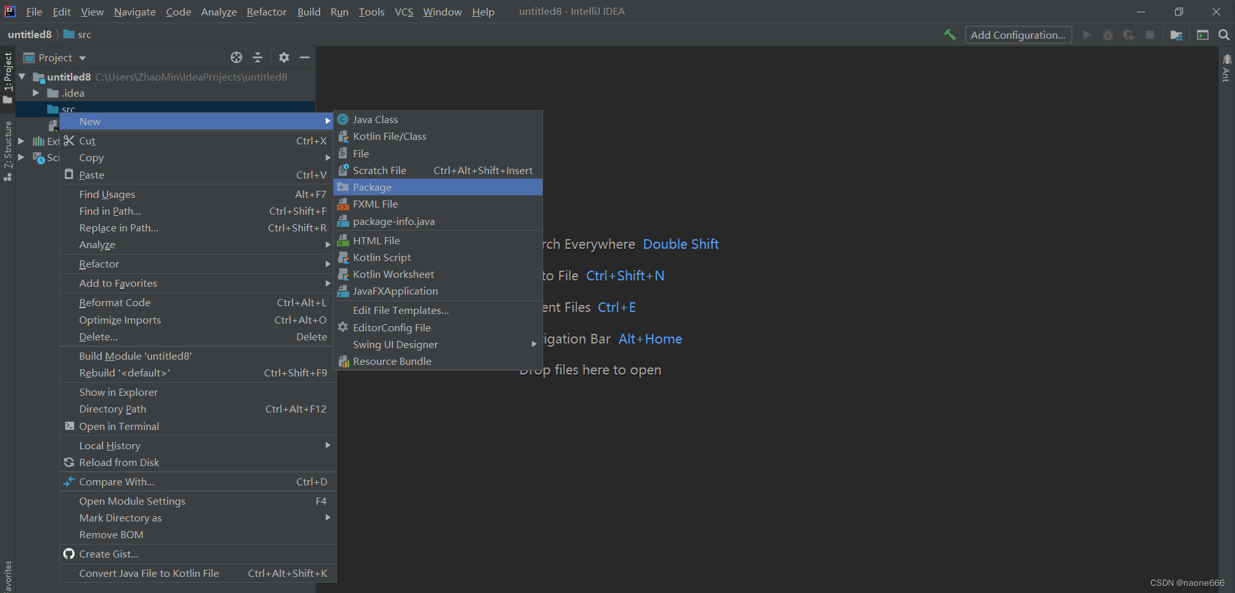This screenshot has height=593, width=1235.
Task: Collapse the untitled8 project root node
Action: point(22,77)
